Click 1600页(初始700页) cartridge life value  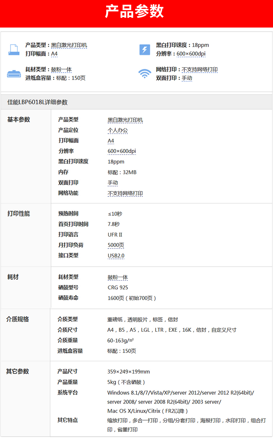(x=132, y=298)
